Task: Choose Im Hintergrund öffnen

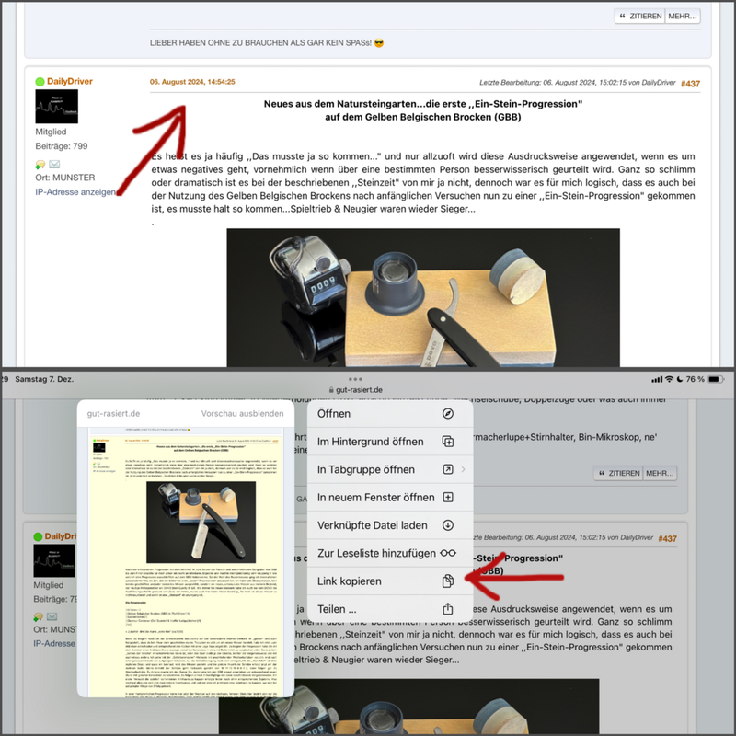Action: click(x=389, y=442)
